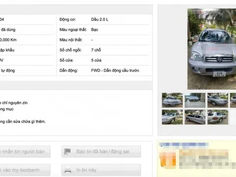The height and width of the screenshot is (177, 236).
Task: Select partially visible fourth top-row thumbnail
Action: [x=233, y=100]
